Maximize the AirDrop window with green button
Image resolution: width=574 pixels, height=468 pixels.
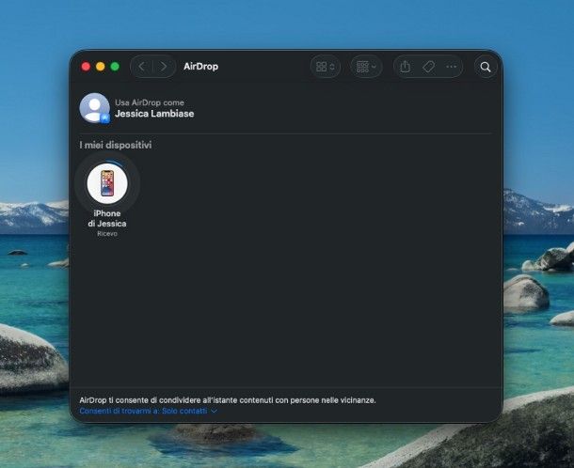[x=115, y=67]
